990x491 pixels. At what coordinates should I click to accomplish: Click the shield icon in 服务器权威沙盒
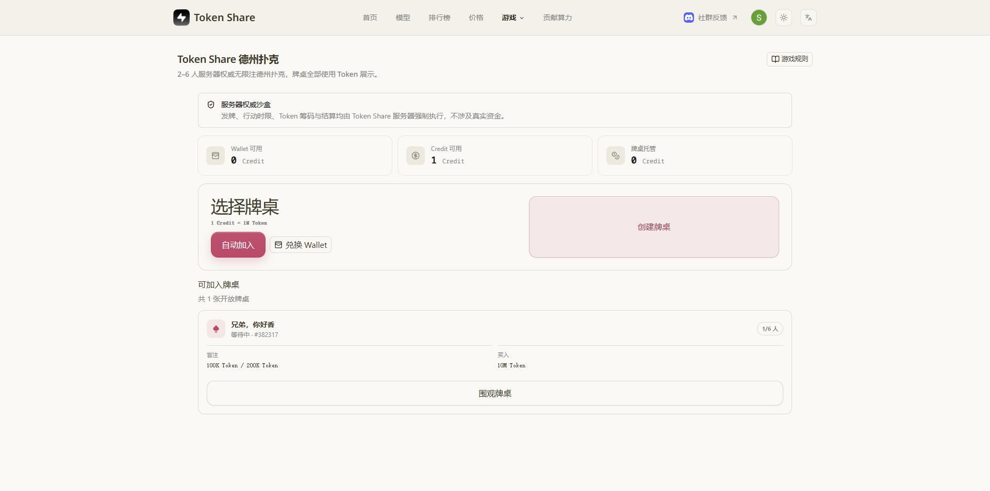[211, 105]
